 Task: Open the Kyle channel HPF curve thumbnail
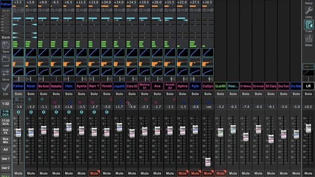click(x=195, y=53)
